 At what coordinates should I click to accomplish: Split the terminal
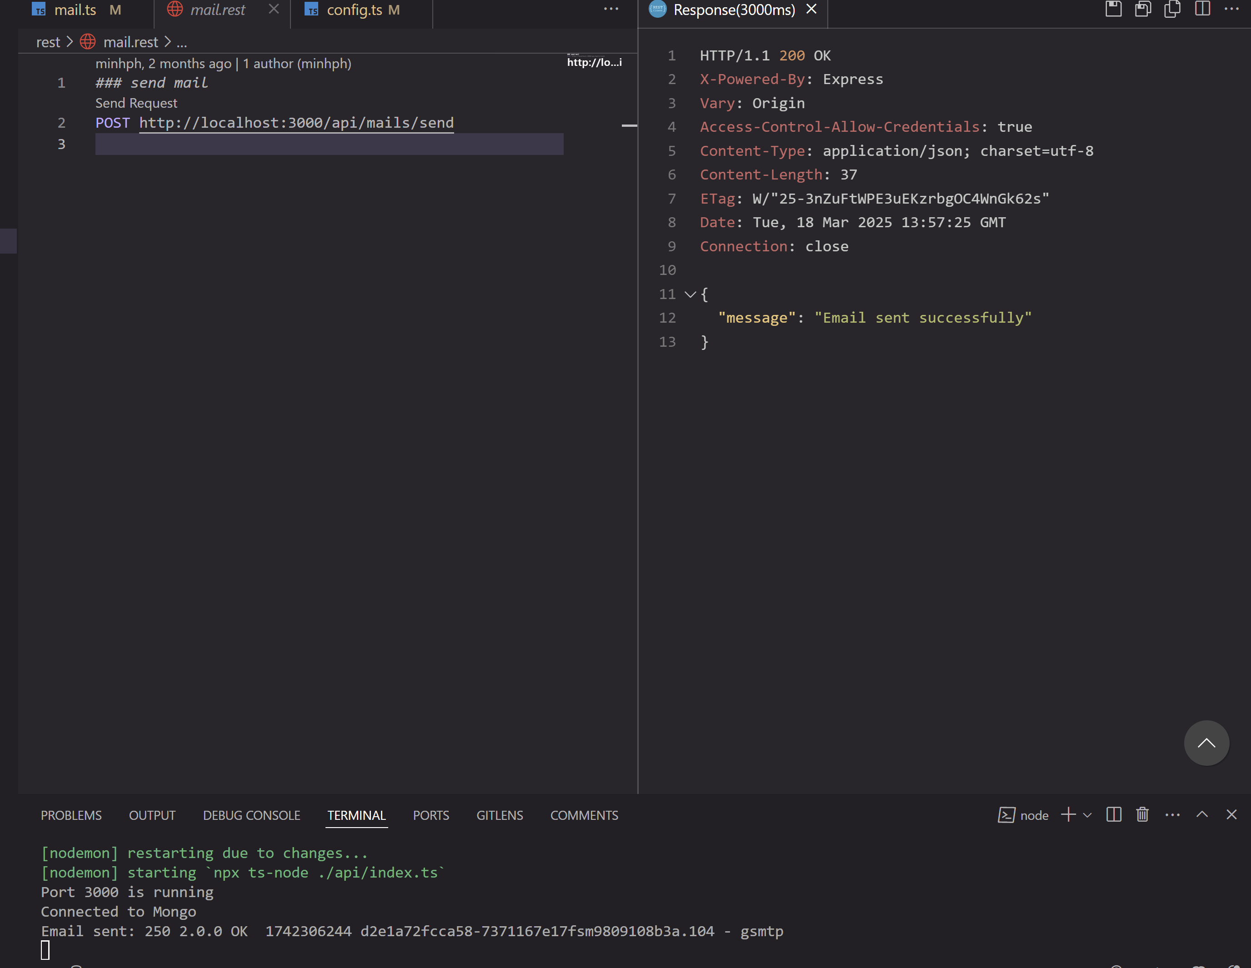pos(1114,814)
